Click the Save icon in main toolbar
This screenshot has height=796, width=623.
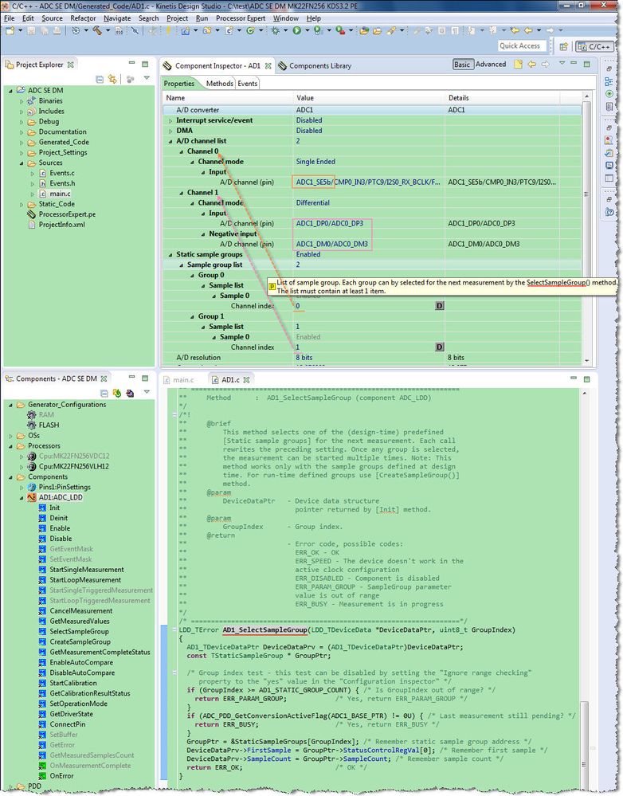[x=31, y=31]
